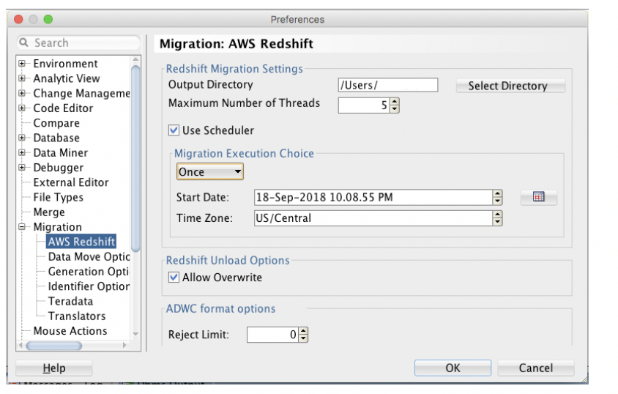Click into the Output Directory field
Screen dimensions: 618x394
click(387, 86)
